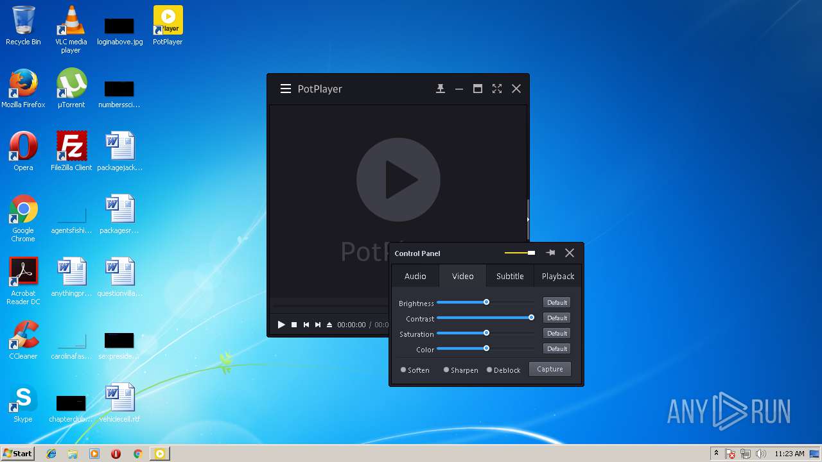Select the Video tab
Viewport: 822px width, 462px height.
pos(463,276)
